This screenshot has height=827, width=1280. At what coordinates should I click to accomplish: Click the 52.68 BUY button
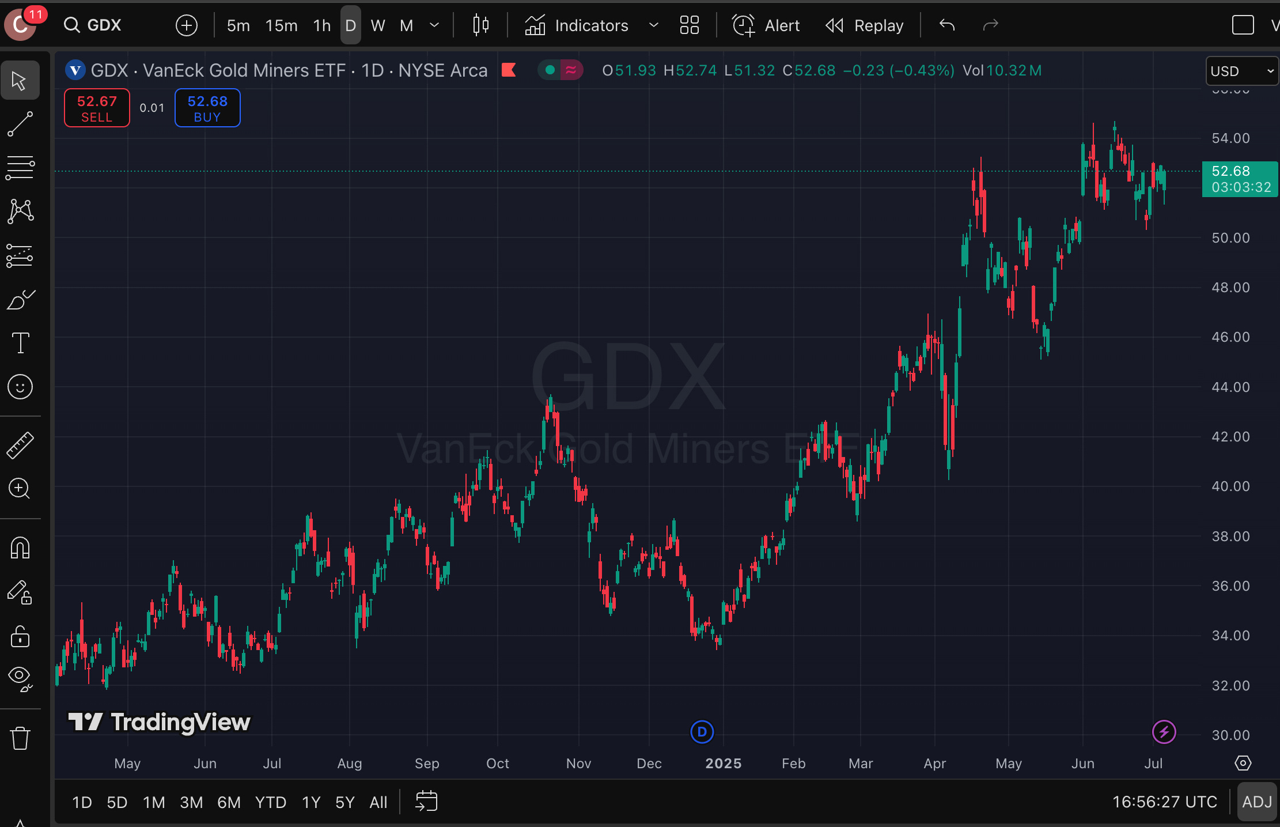(x=207, y=108)
